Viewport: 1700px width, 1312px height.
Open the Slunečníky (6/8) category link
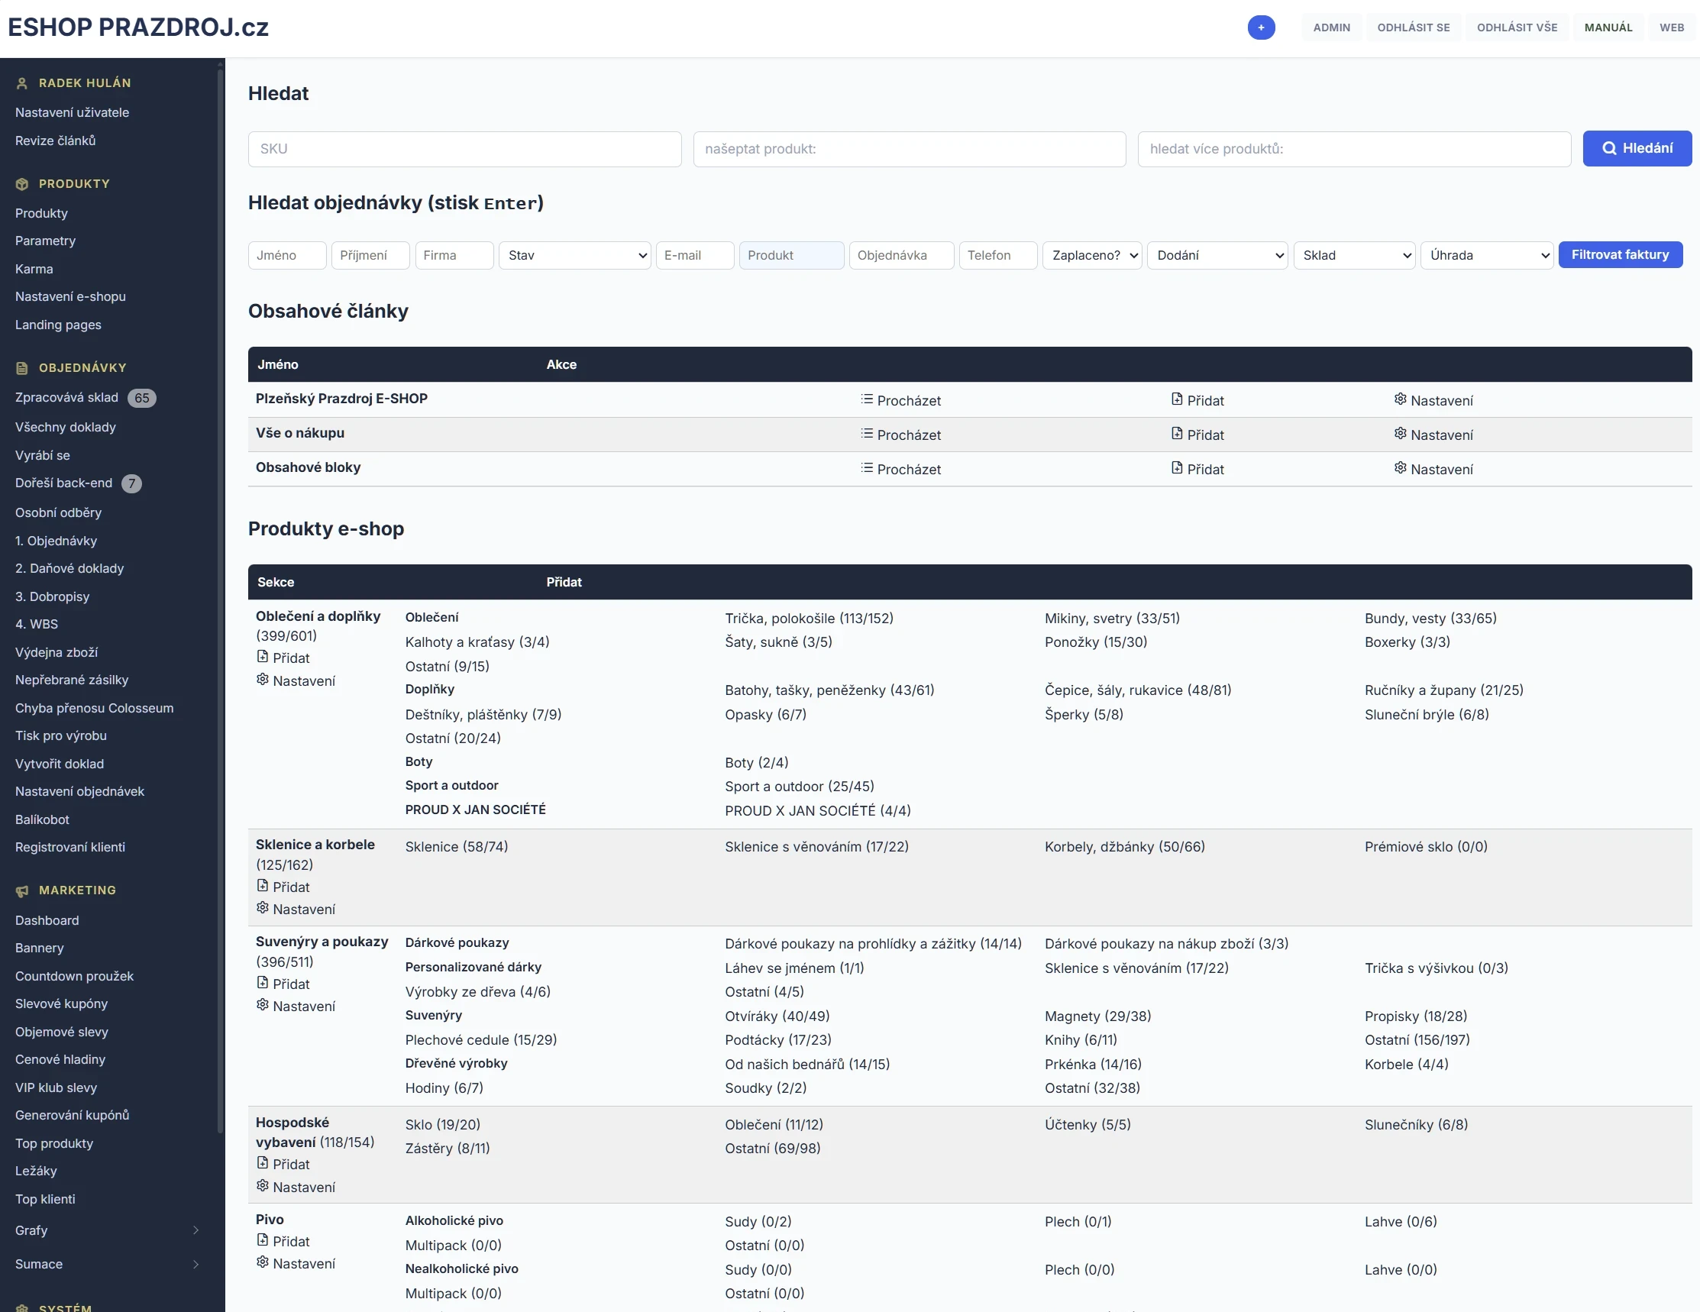click(x=1416, y=1124)
